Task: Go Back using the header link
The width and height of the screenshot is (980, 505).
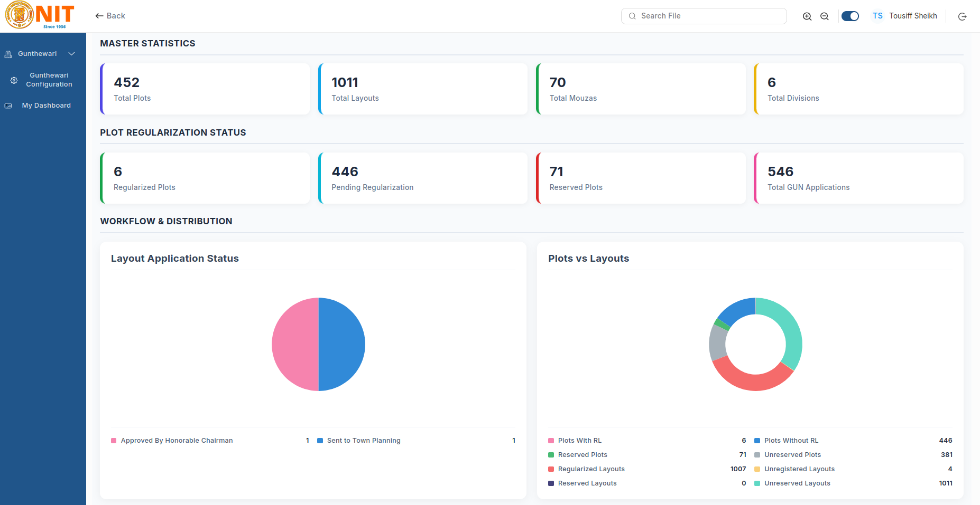Action: point(110,16)
